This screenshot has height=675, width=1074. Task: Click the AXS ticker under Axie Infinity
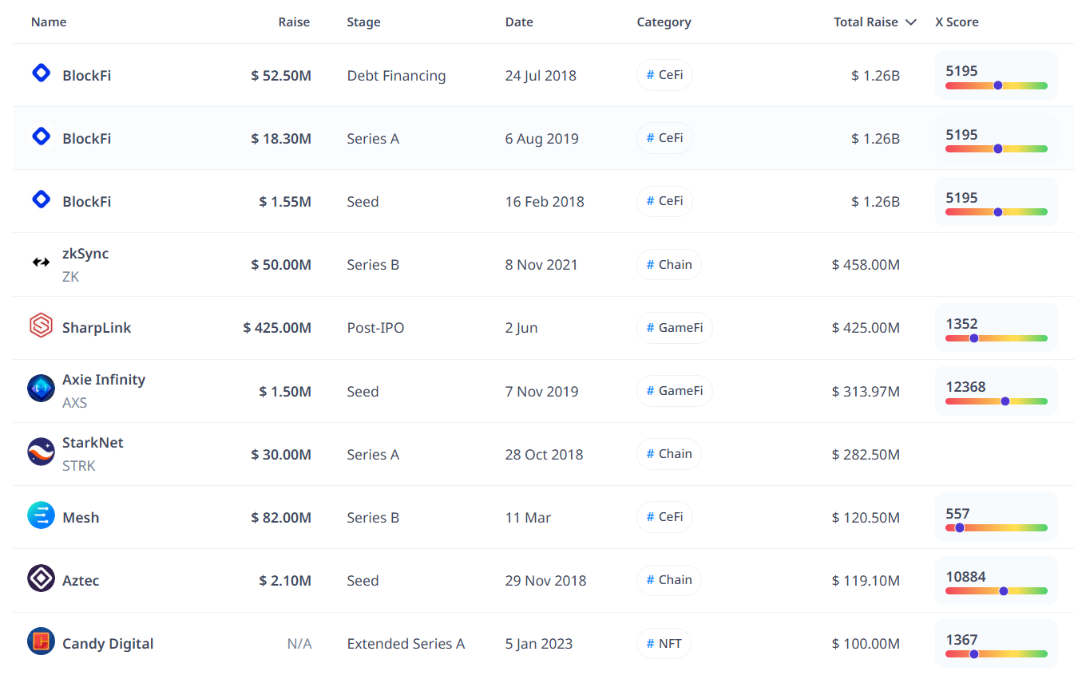coord(75,403)
